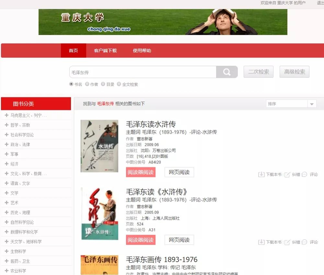Click classification number A84I20
This screenshot has width=324, height=275.
click(x=155, y=162)
